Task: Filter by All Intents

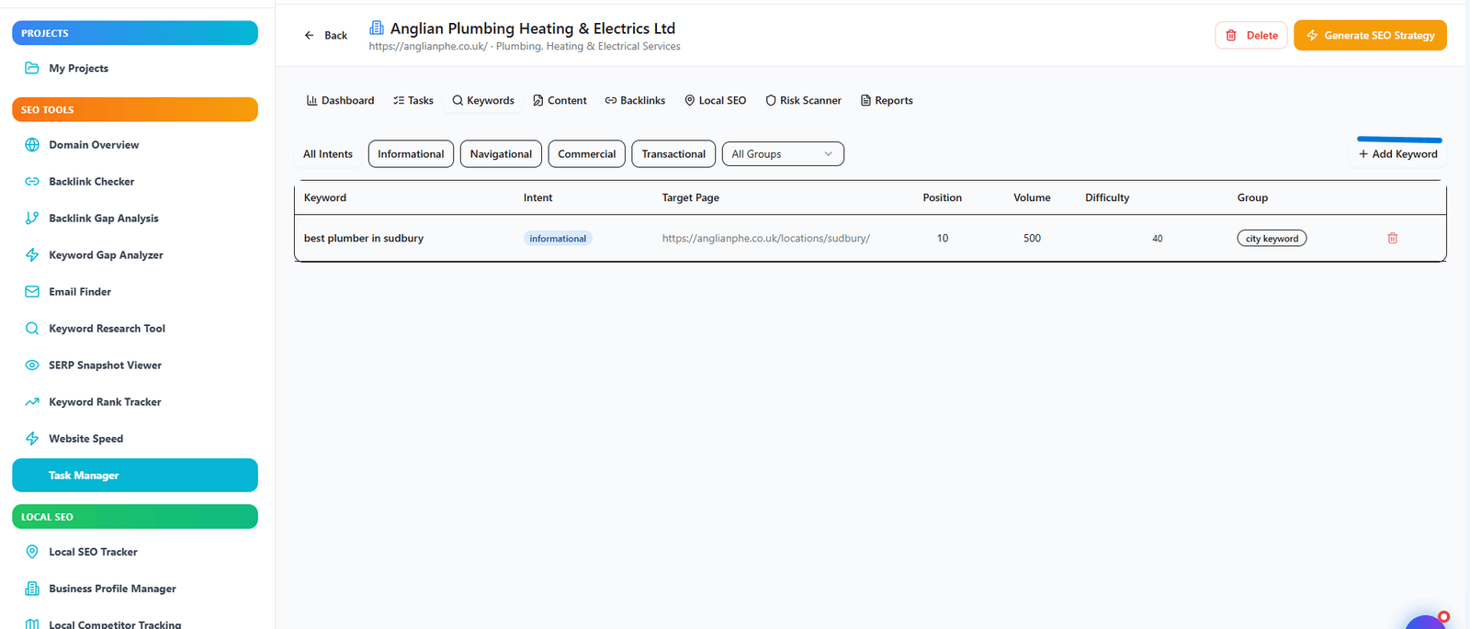Action: (328, 154)
